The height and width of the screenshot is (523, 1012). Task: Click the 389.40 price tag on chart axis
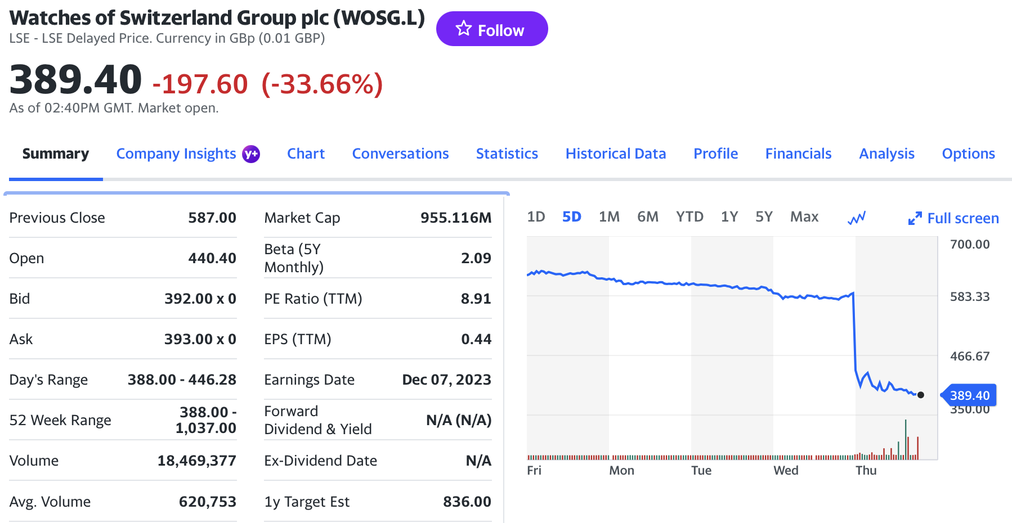point(969,395)
